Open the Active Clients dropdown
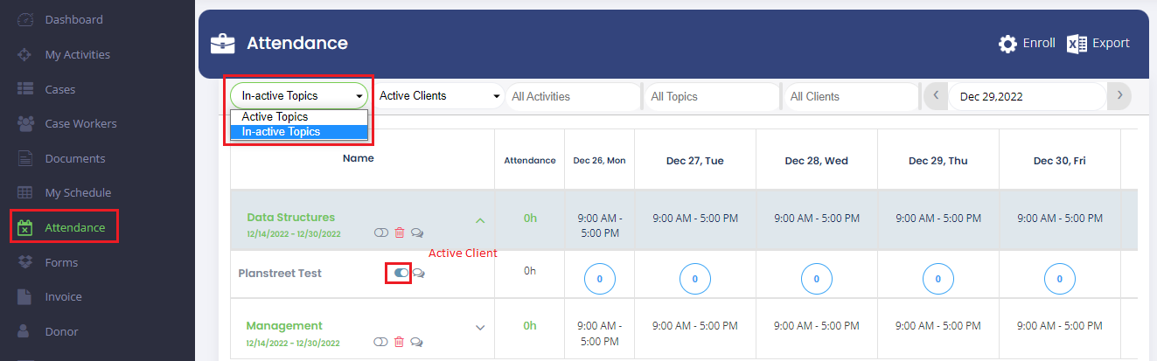Viewport: 1157px width, 361px height. 439,96
